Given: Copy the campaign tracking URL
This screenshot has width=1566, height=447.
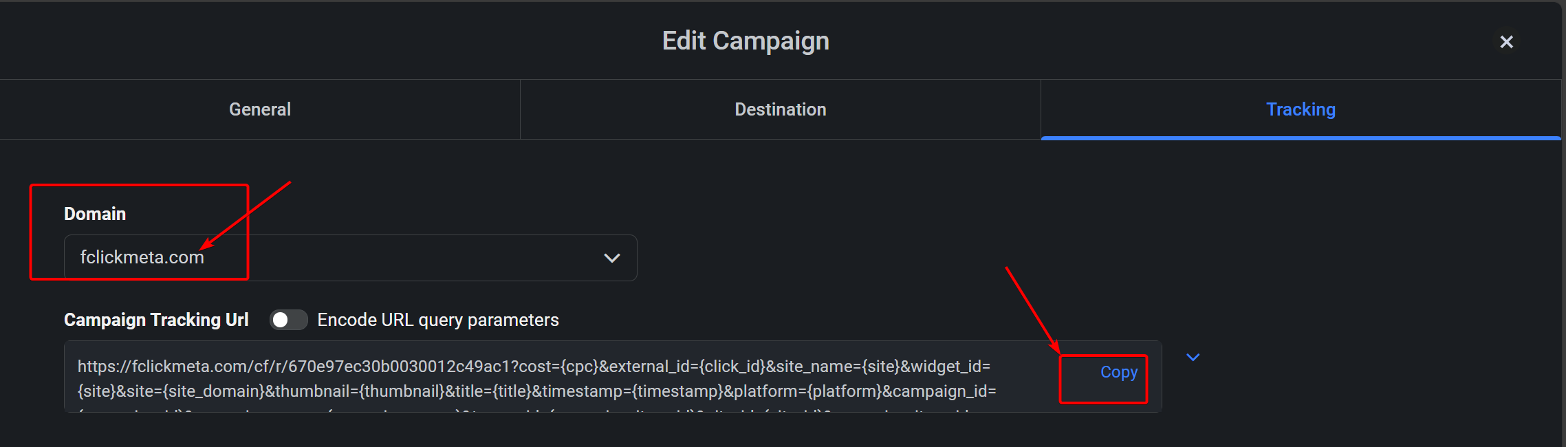Looking at the screenshot, I should point(1119,372).
